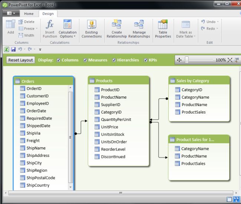Image resolution: width=241 pixels, height=204 pixels.
Task: Switch to the Home tab
Action: pos(29,14)
